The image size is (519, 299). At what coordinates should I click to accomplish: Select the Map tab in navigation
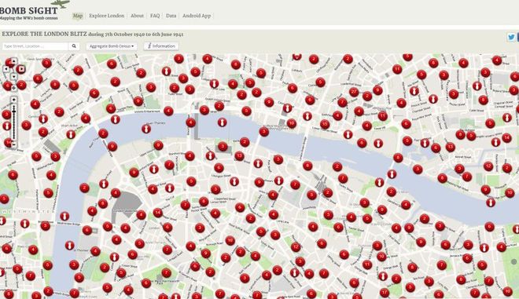[x=78, y=16]
